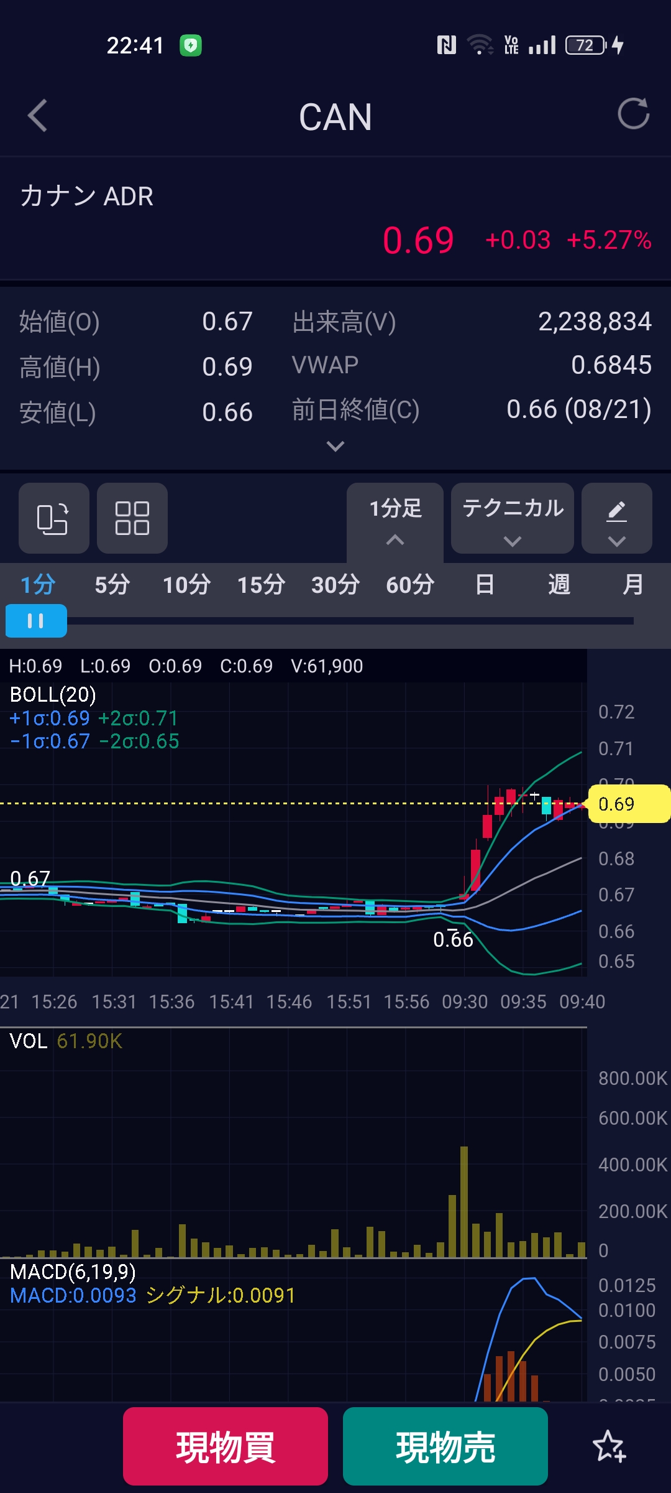
Task: Tap the MACD(6,19,9) indicator label
Action: coord(73,1272)
